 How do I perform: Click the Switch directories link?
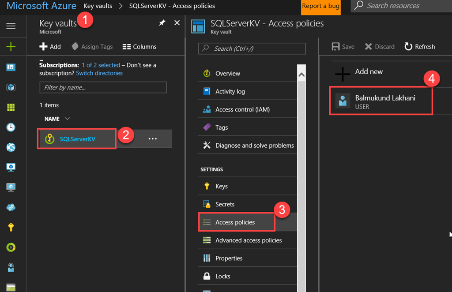pyautogui.click(x=99, y=73)
